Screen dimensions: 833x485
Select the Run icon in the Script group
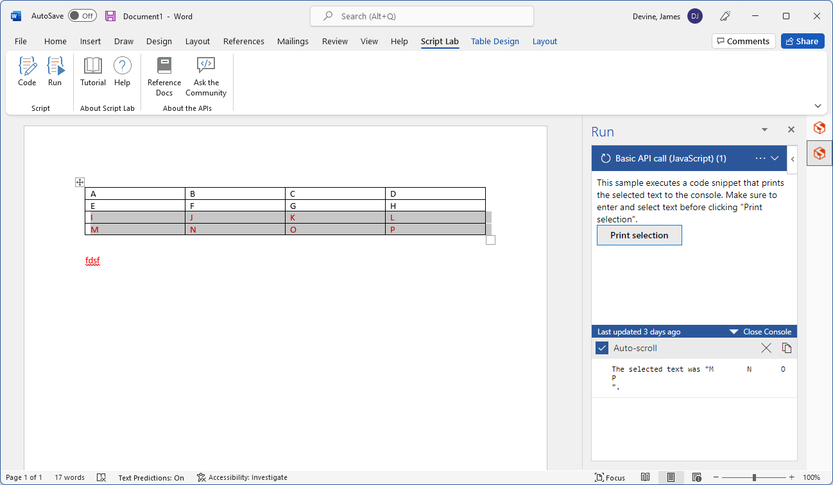(55, 70)
